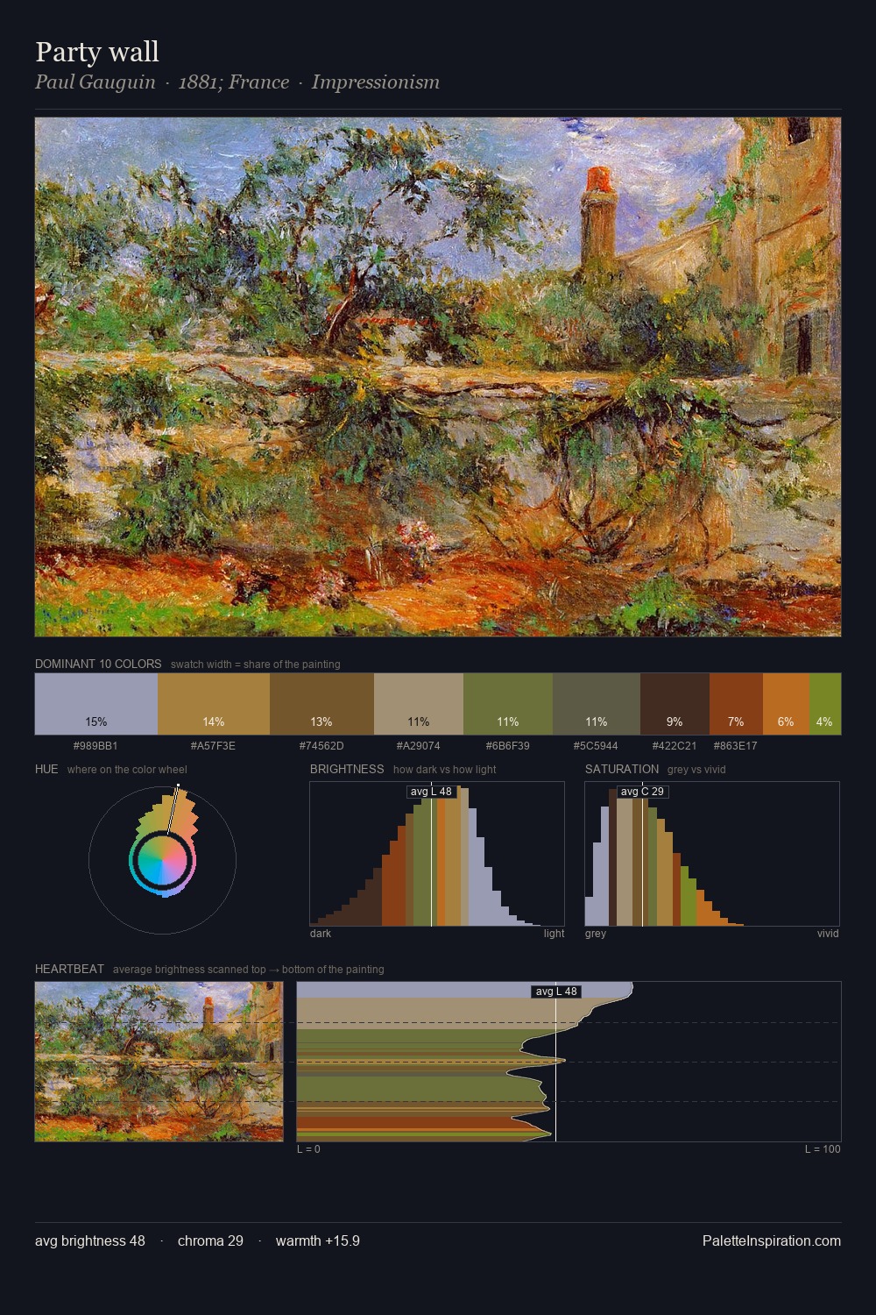Click the avg C 29 label in Saturation chart

coord(642,792)
